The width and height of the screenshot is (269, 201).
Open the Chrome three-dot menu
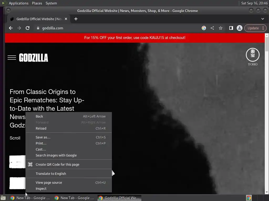click(x=263, y=28)
